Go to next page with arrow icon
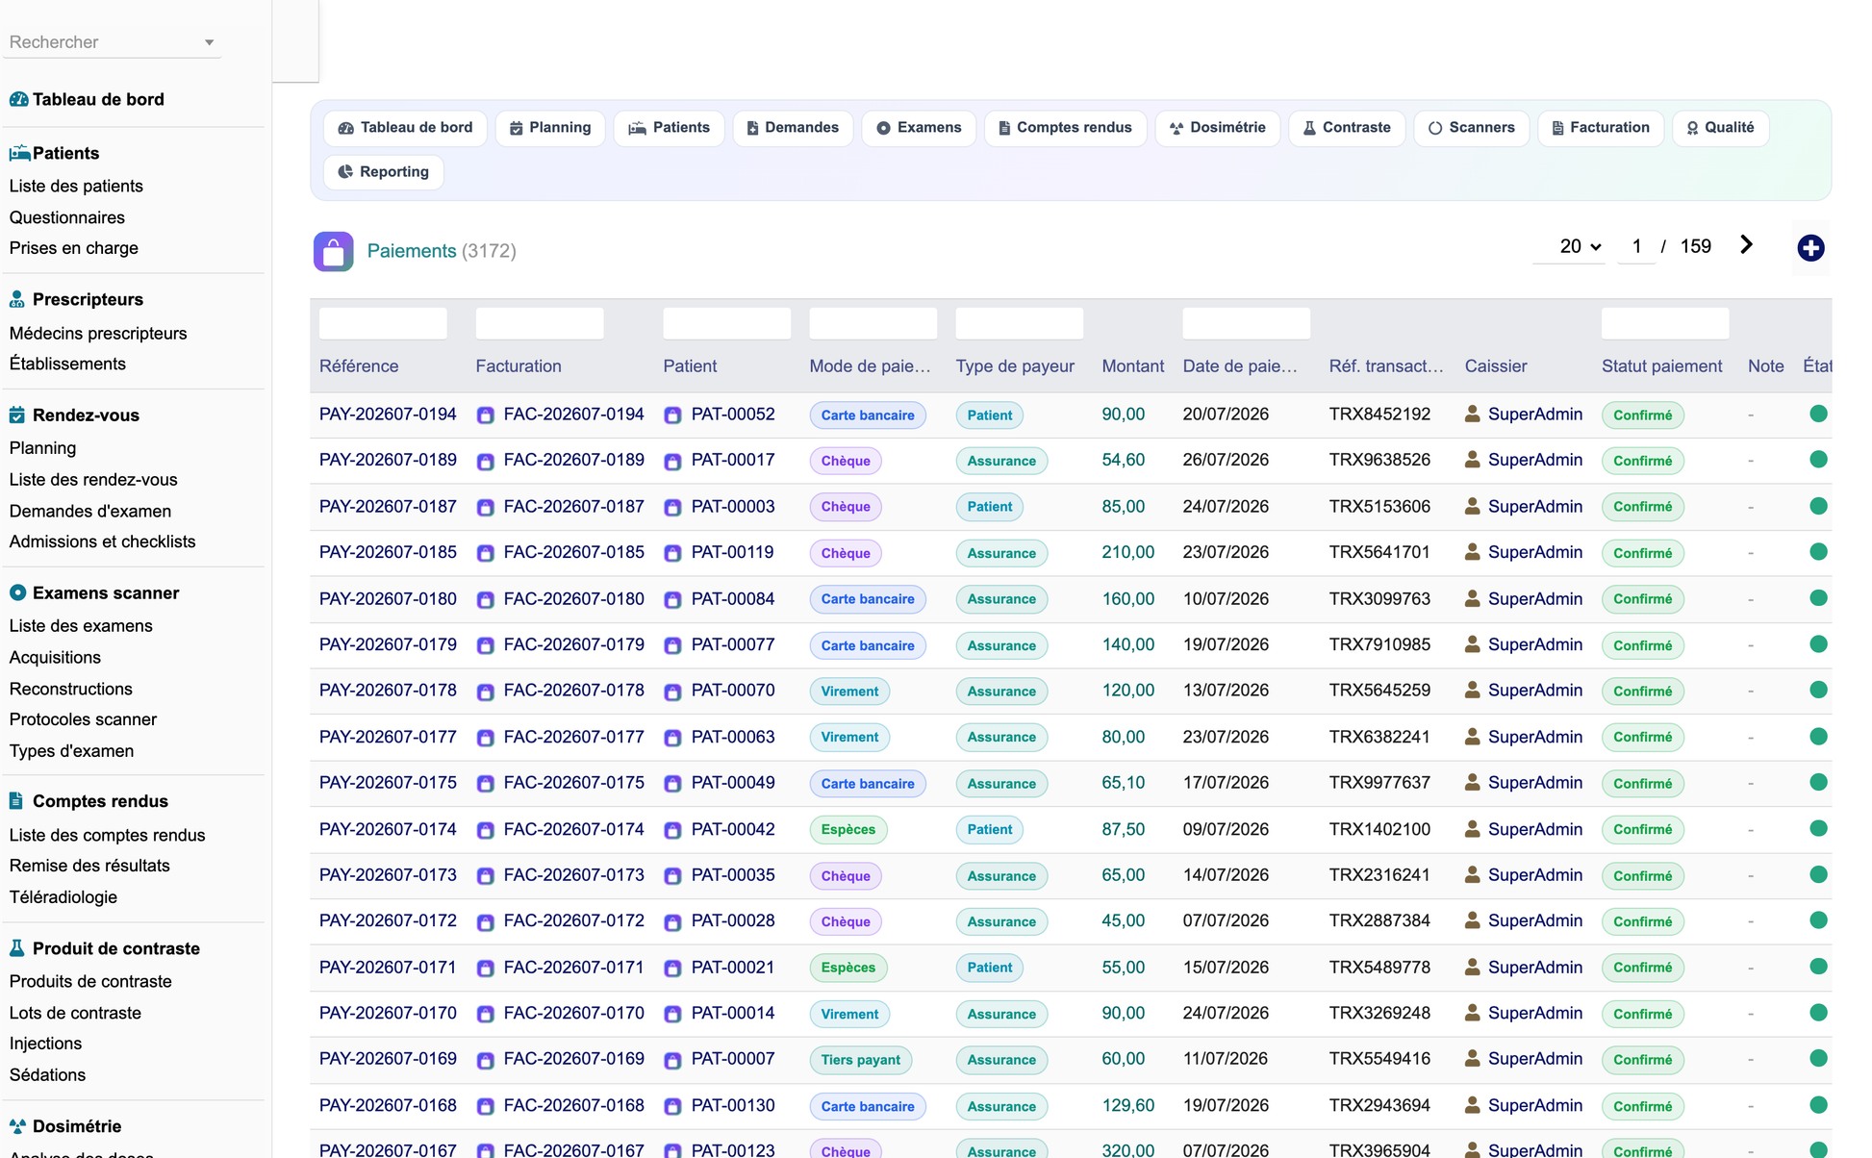Image resolution: width=1872 pixels, height=1158 pixels. point(1746,245)
